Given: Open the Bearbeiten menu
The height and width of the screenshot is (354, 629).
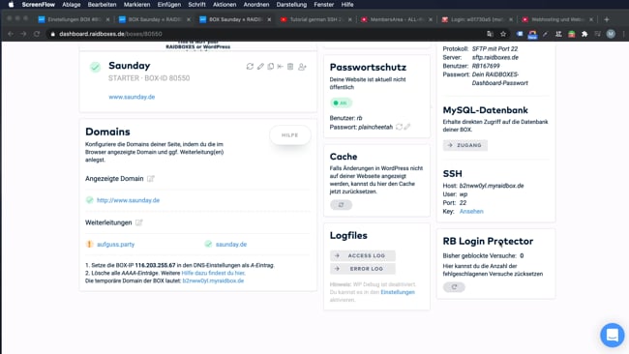Looking at the screenshot, I should tap(102, 5).
